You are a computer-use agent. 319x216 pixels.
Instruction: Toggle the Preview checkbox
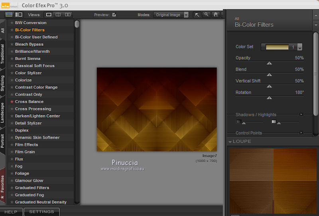[114, 15]
